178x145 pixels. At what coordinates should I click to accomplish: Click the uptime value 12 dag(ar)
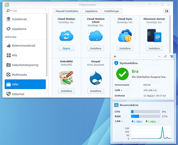click(154, 96)
